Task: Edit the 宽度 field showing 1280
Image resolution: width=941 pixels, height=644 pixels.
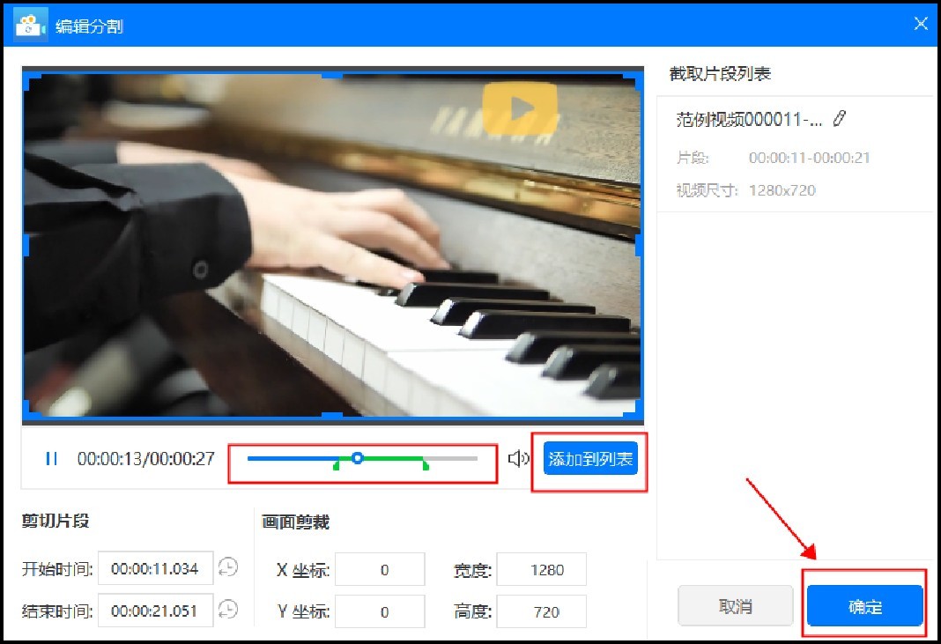Action: point(541,569)
